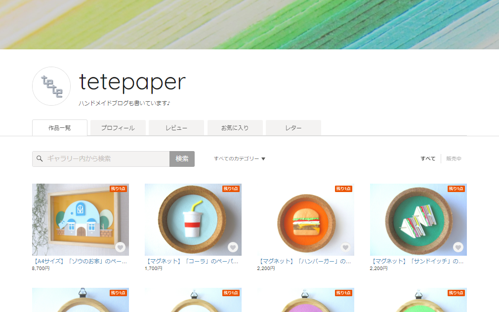Favorite the sandwich magnet heart icon

click(458, 247)
